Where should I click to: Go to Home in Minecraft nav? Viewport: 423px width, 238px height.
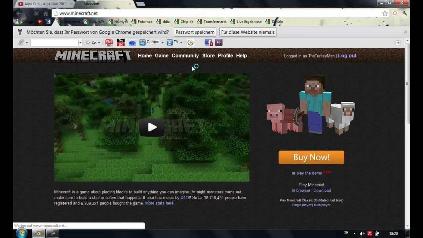point(145,56)
